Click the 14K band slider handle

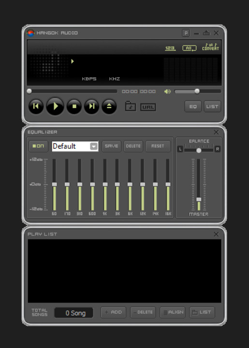(155, 184)
